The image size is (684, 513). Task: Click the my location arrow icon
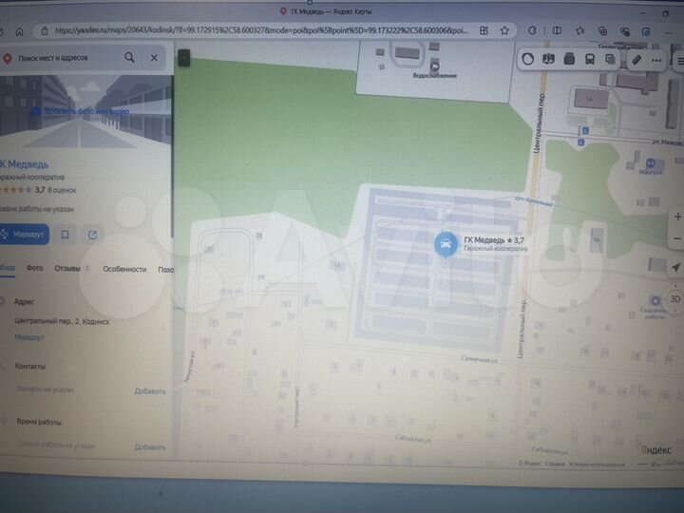click(674, 267)
